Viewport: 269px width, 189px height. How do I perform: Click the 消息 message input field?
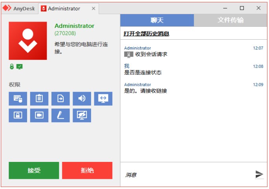(x=187, y=175)
